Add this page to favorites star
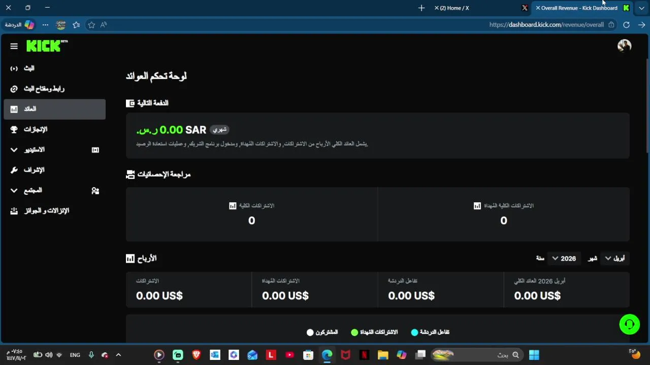Viewport: 650px width, 365px height. (91, 25)
